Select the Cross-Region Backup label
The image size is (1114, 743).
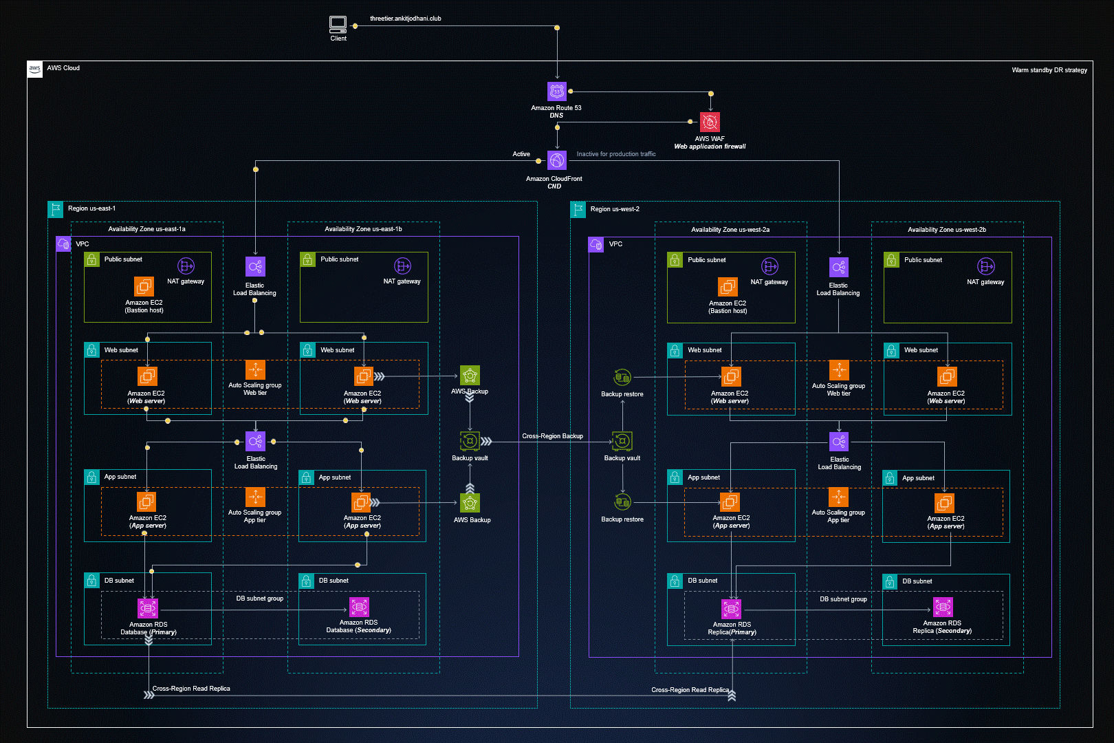[x=552, y=436]
